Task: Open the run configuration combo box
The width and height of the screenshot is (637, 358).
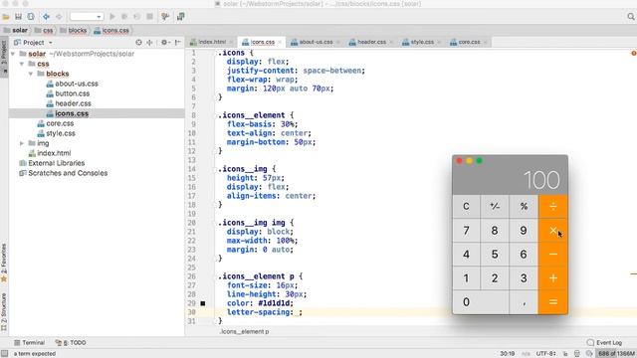Action: (x=87, y=17)
